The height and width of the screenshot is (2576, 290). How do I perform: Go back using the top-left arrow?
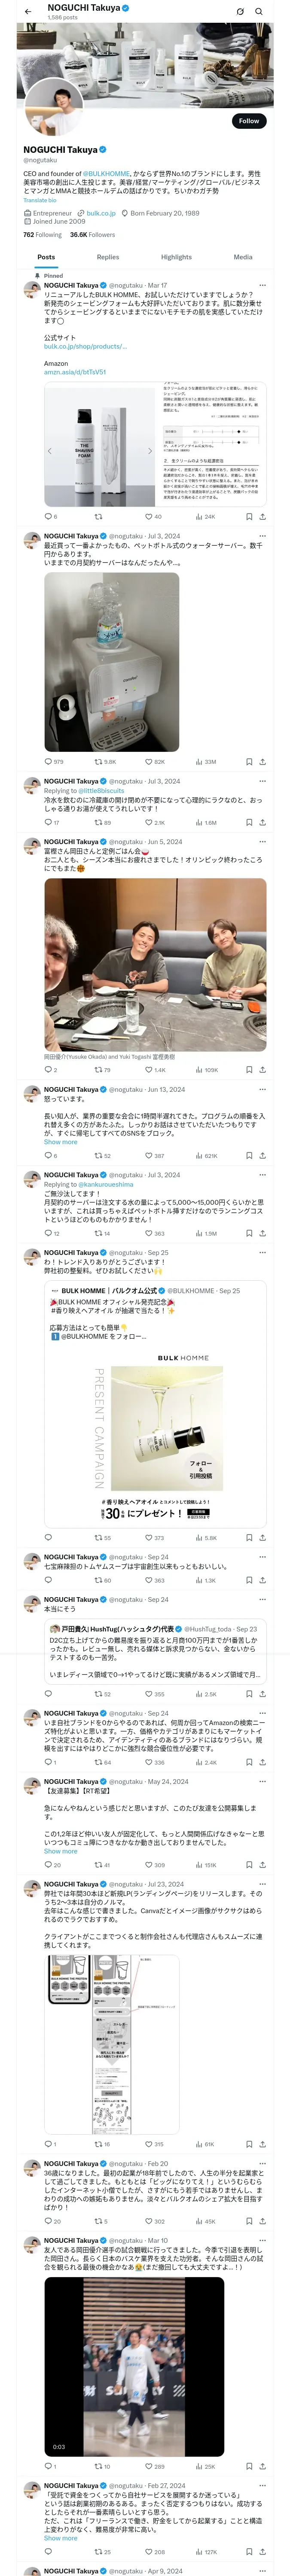(28, 12)
